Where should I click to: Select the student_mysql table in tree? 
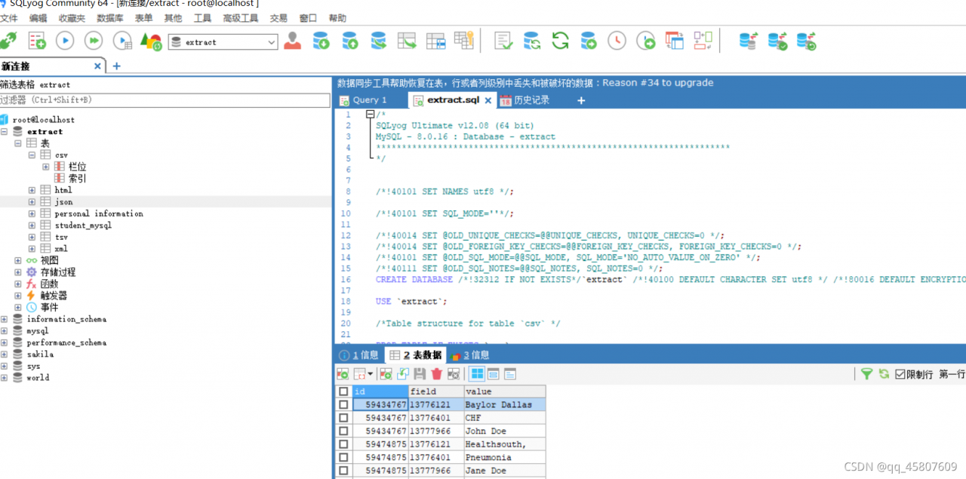click(82, 226)
